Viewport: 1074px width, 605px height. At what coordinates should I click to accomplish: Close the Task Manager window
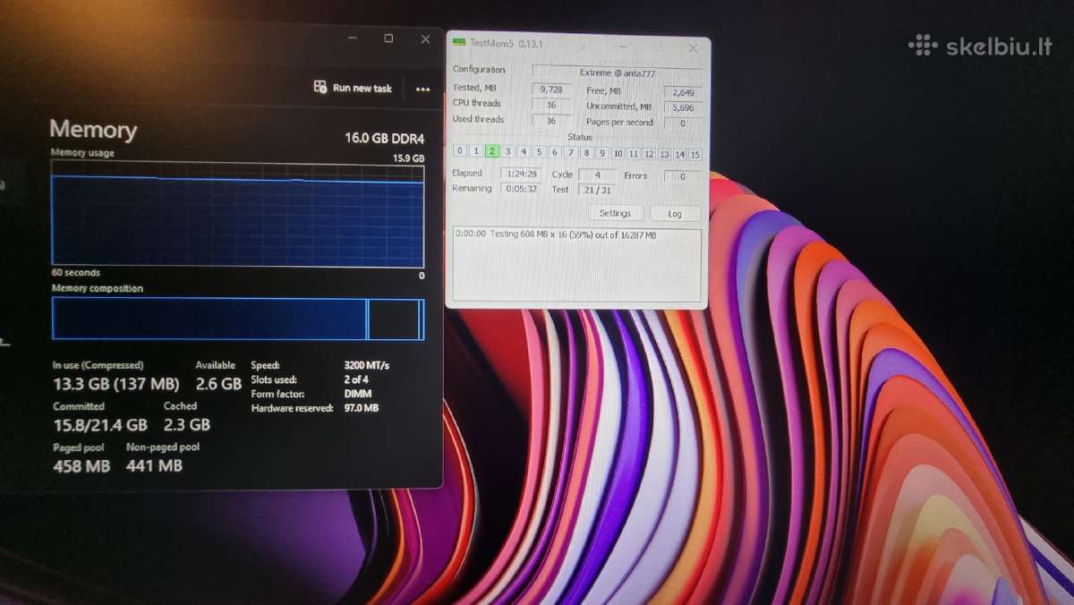pyautogui.click(x=425, y=38)
